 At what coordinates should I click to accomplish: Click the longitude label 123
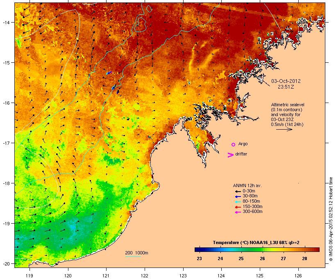[183, 276]
